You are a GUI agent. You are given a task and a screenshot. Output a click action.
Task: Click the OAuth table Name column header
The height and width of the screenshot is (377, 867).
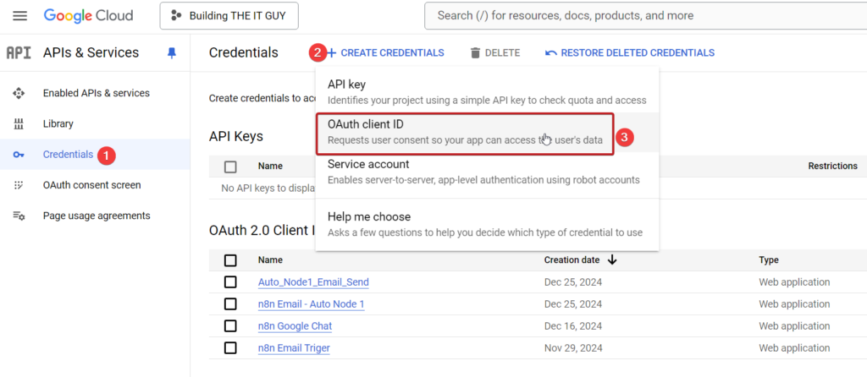(x=270, y=260)
